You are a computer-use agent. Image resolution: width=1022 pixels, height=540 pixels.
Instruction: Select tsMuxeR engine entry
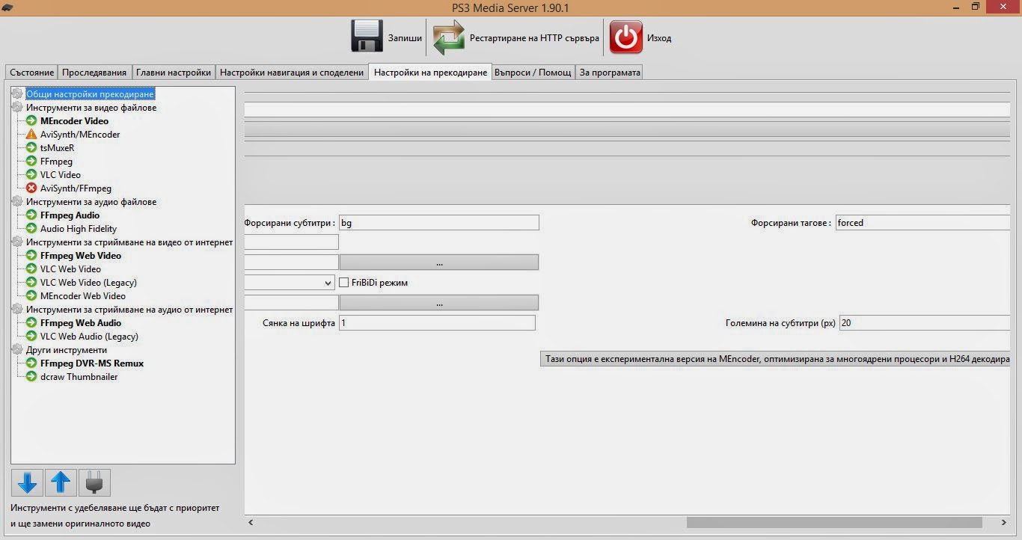tap(58, 148)
